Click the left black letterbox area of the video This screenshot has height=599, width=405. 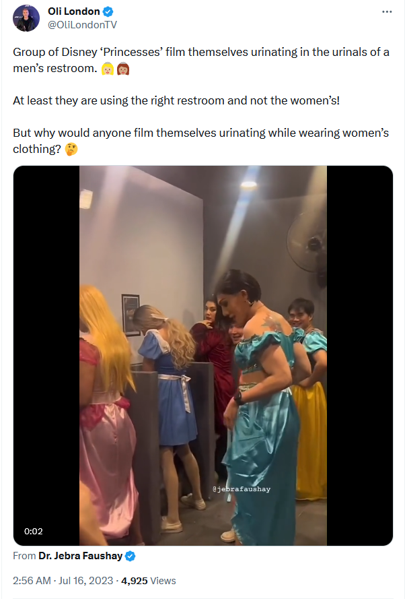point(46,355)
